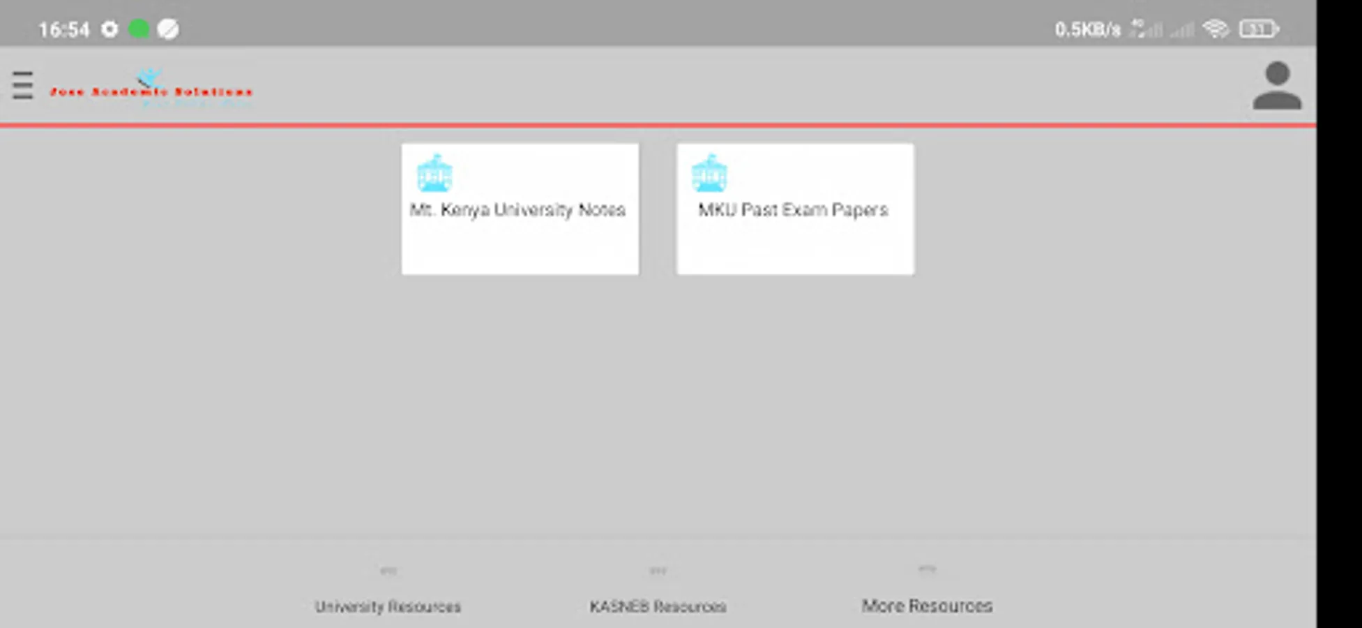Open the hamburger navigation menu

click(x=23, y=86)
